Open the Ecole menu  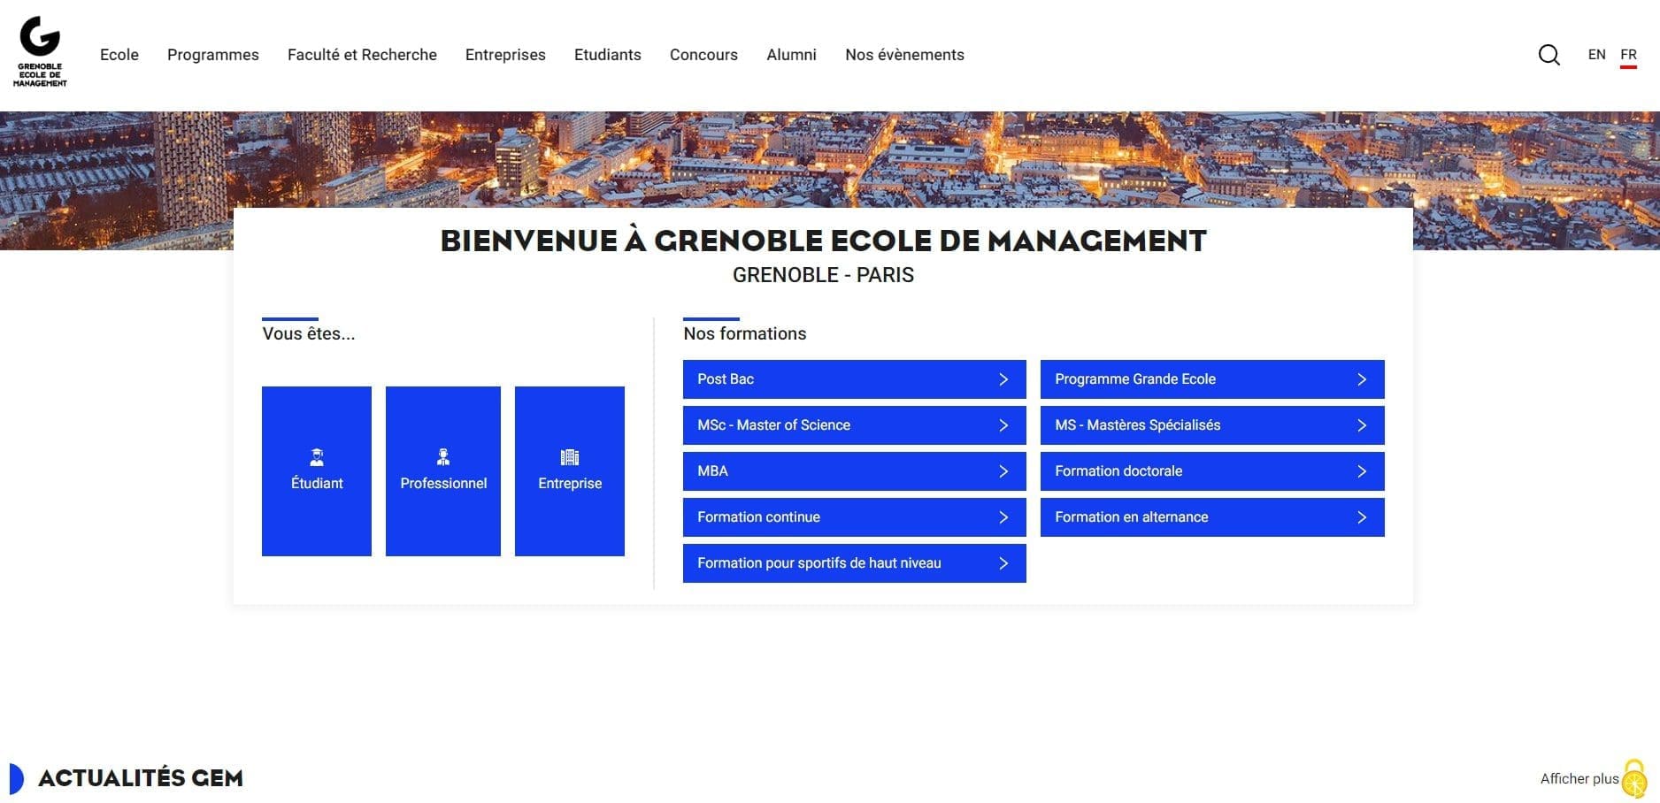point(119,55)
